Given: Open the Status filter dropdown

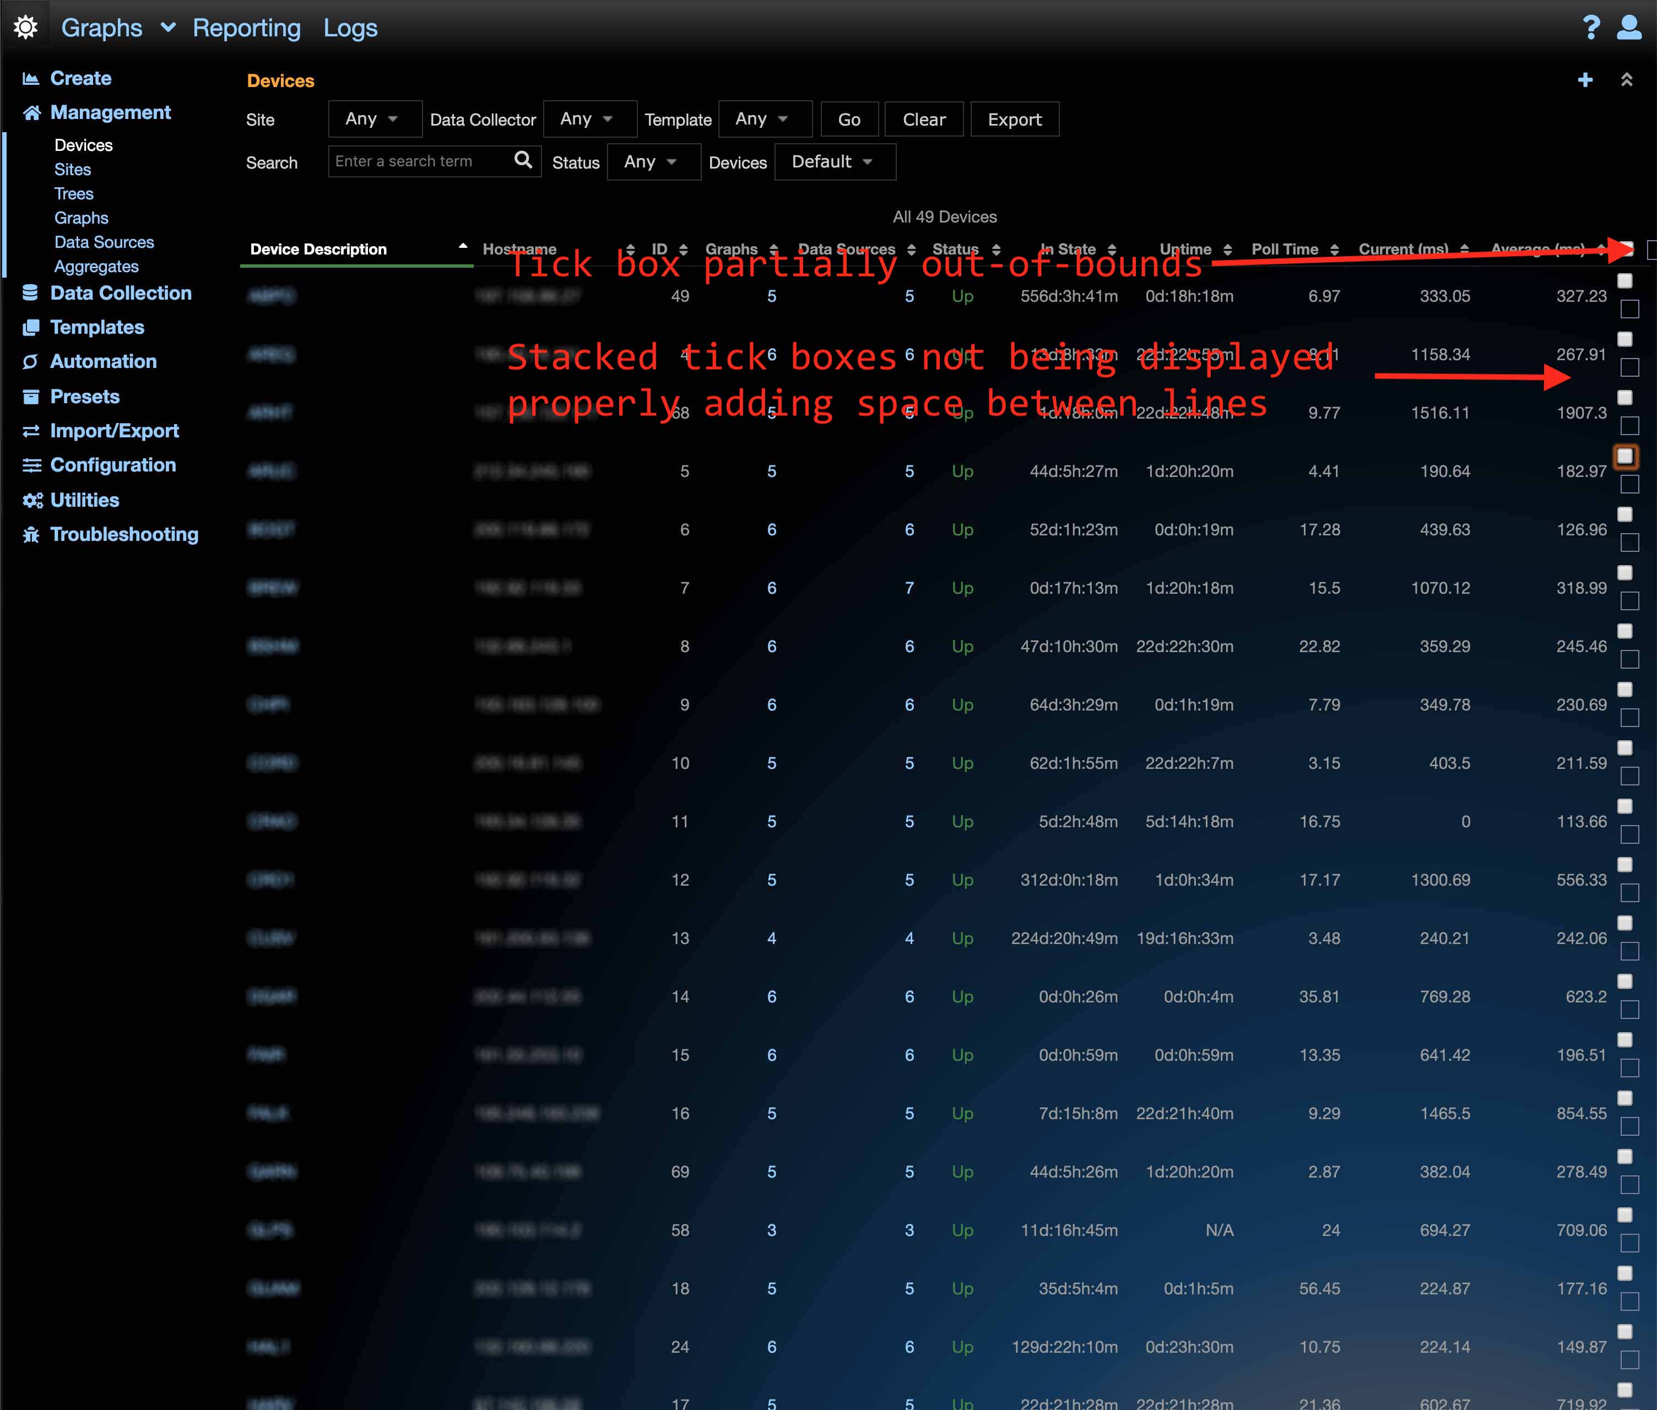Looking at the screenshot, I should click(654, 162).
